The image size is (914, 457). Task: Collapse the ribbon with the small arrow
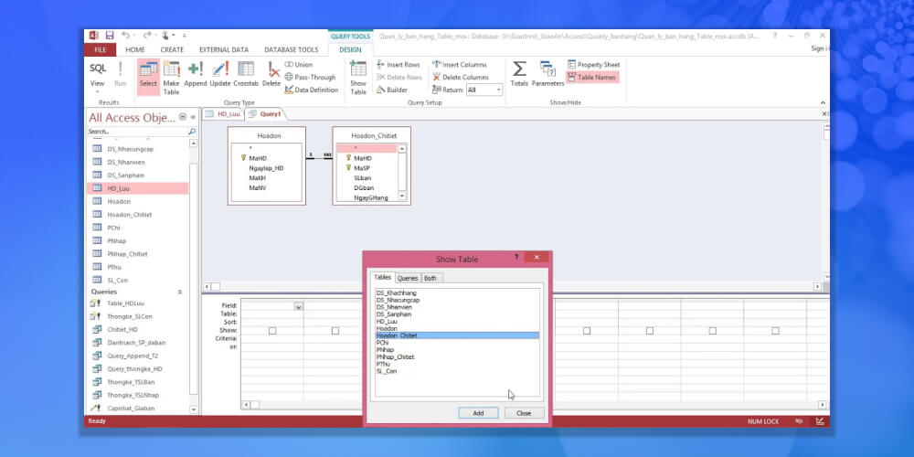coord(824,102)
